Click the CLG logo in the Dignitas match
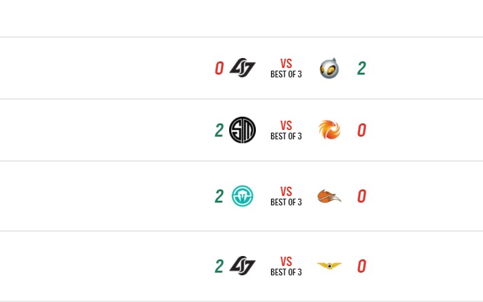483x302 pixels. tap(242, 68)
